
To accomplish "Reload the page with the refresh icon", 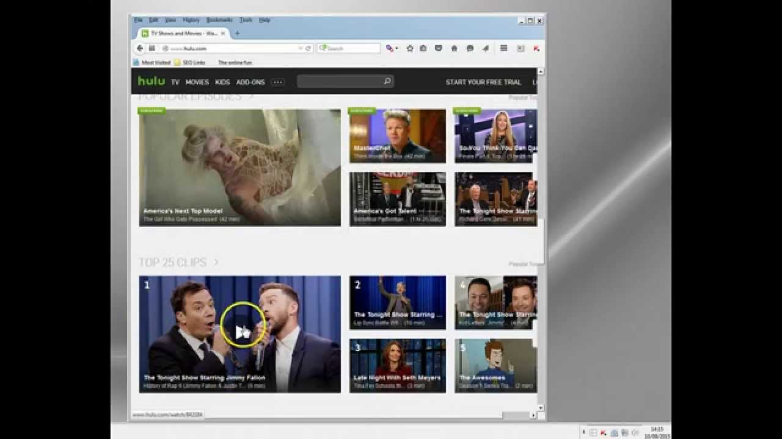I will tap(308, 48).
